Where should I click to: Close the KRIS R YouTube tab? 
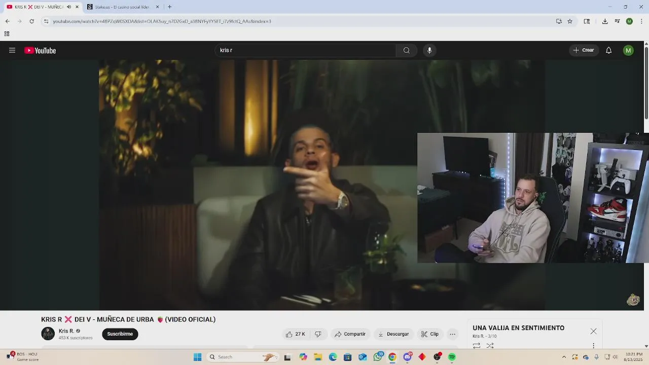[77, 7]
